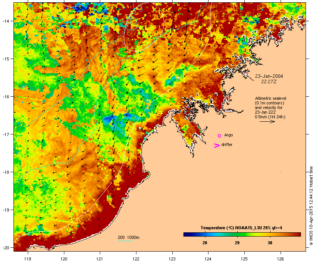The width and height of the screenshot is (316, 262).
Task: Click longitude axis label 122
Action: tap(136, 259)
